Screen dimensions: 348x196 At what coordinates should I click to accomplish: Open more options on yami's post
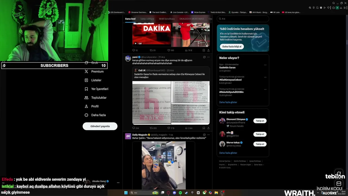pyautogui.click(x=209, y=57)
